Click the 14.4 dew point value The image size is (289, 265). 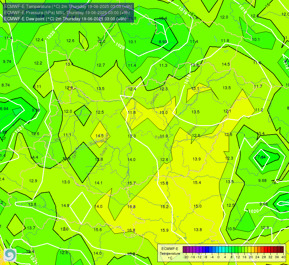click(x=34, y=158)
